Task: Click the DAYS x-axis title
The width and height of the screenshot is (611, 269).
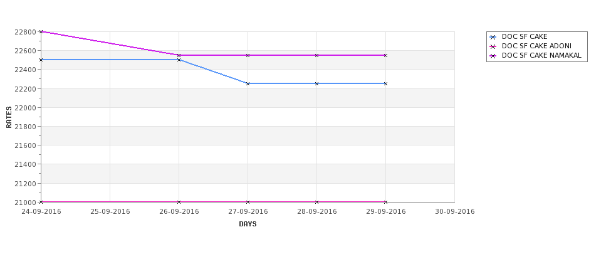Action: (248, 224)
